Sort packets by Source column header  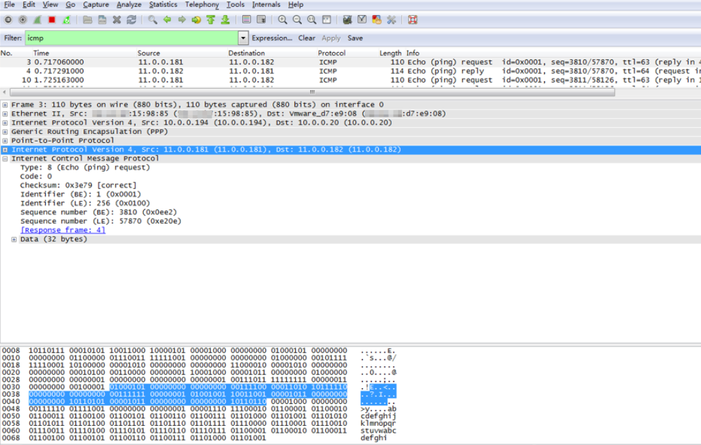click(x=149, y=53)
